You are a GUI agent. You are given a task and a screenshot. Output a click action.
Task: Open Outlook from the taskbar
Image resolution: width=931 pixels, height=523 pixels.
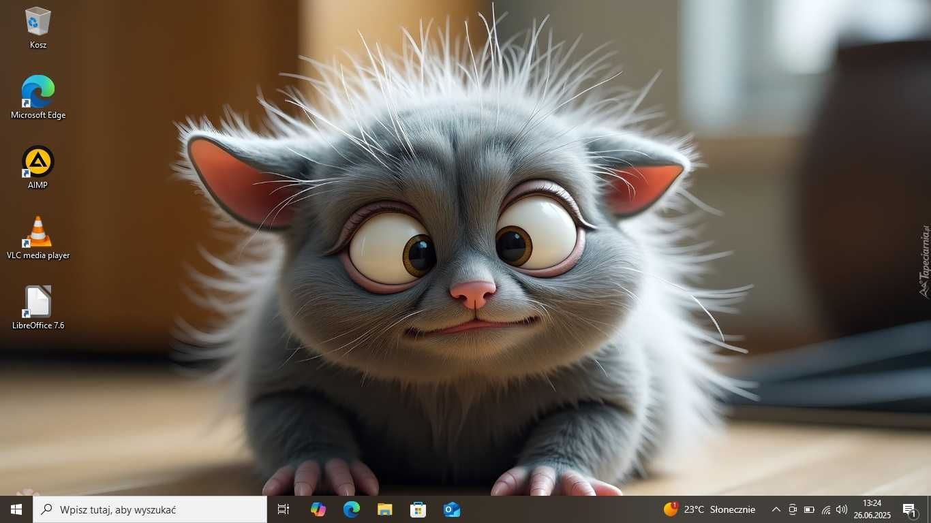(452, 509)
